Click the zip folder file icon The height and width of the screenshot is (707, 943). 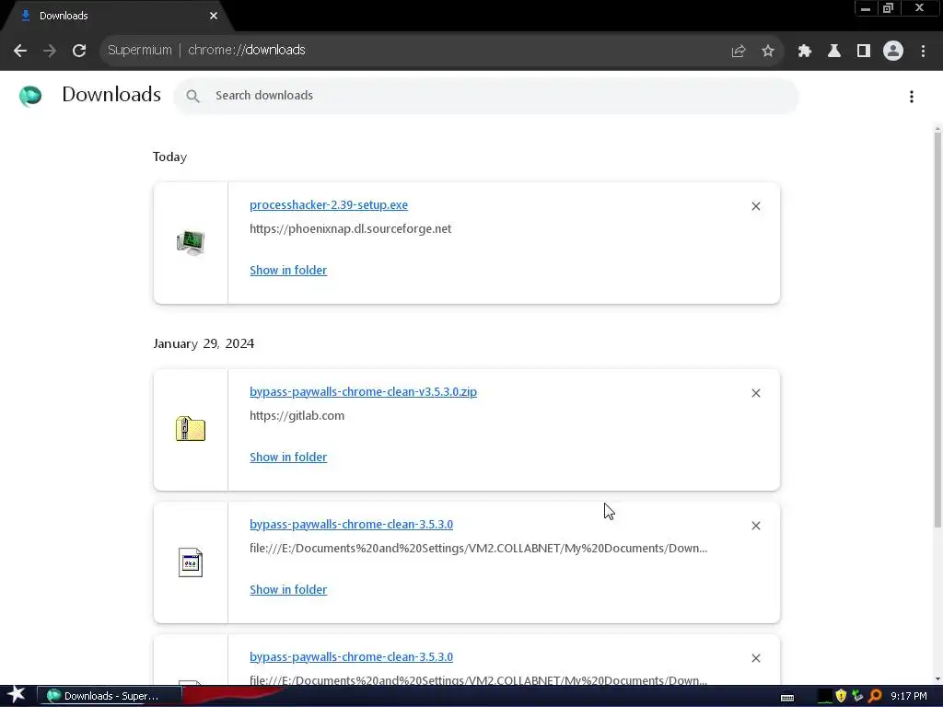click(191, 429)
